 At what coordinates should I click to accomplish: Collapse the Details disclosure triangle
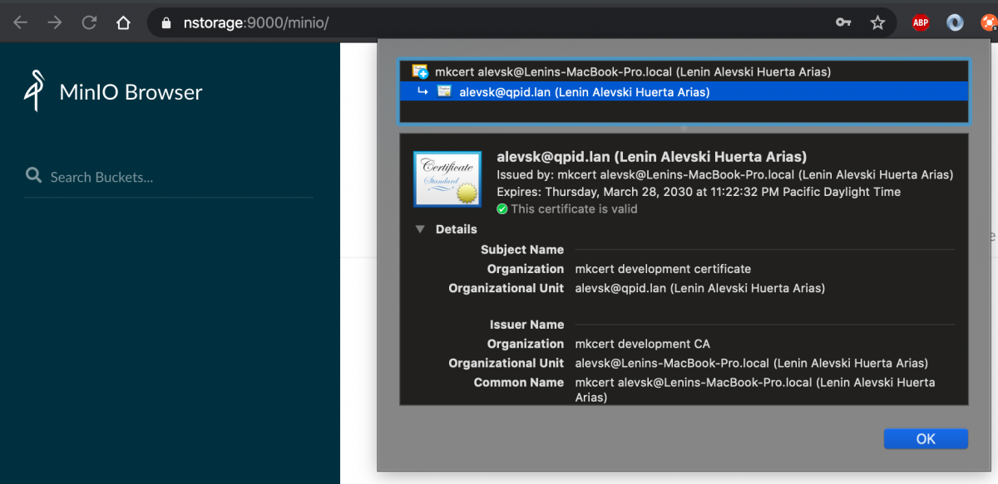pyautogui.click(x=420, y=229)
